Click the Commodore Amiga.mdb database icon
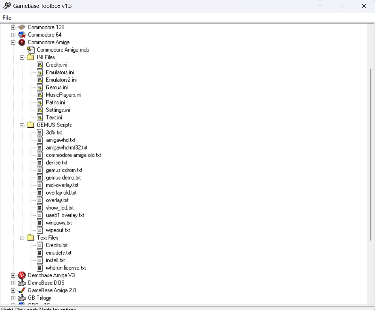375x310 pixels. coord(30,50)
